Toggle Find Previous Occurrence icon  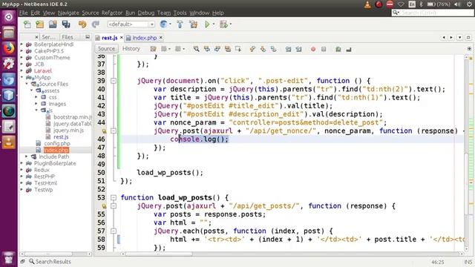coord(207,49)
